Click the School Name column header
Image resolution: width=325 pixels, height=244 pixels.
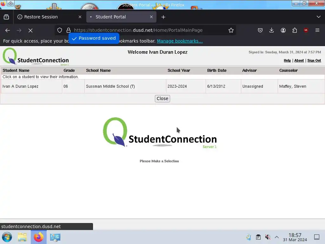pyautogui.click(x=98, y=70)
